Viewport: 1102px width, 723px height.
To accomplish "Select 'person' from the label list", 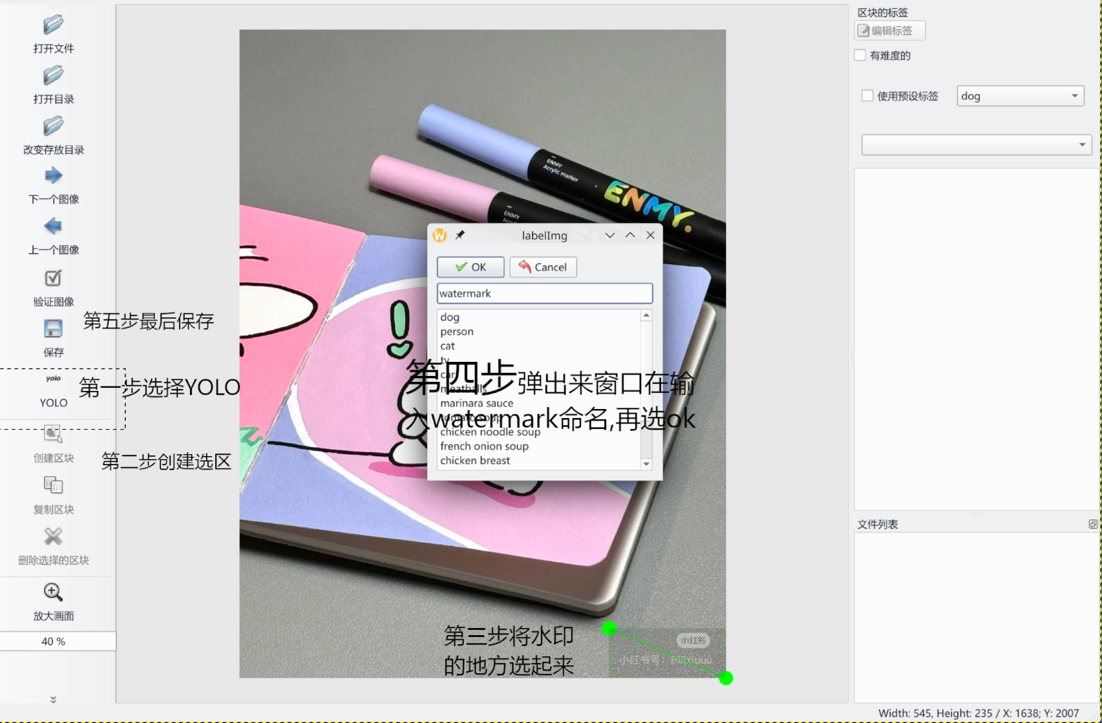I will tap(457, 331).
